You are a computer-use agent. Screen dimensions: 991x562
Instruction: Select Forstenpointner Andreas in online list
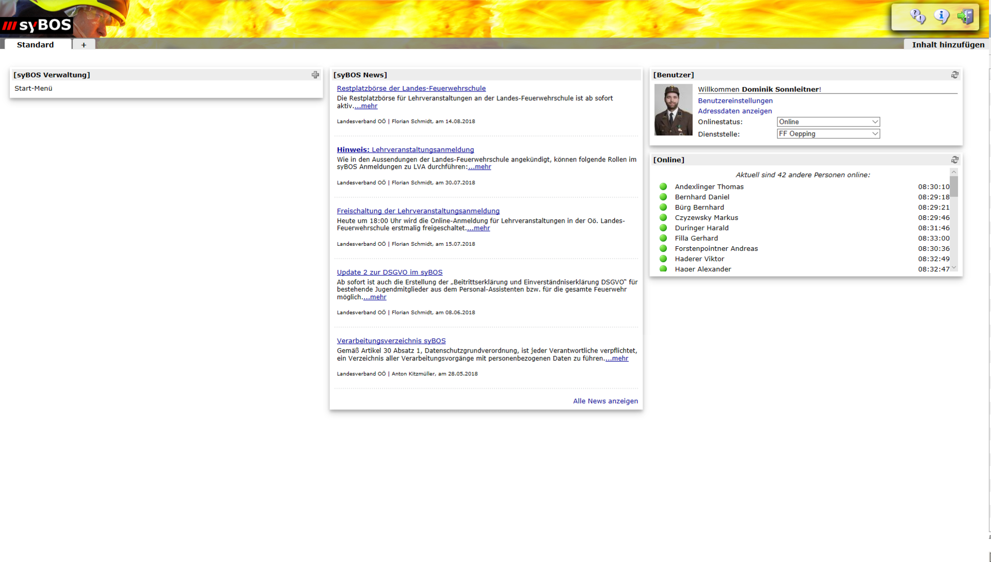[716, 249]
